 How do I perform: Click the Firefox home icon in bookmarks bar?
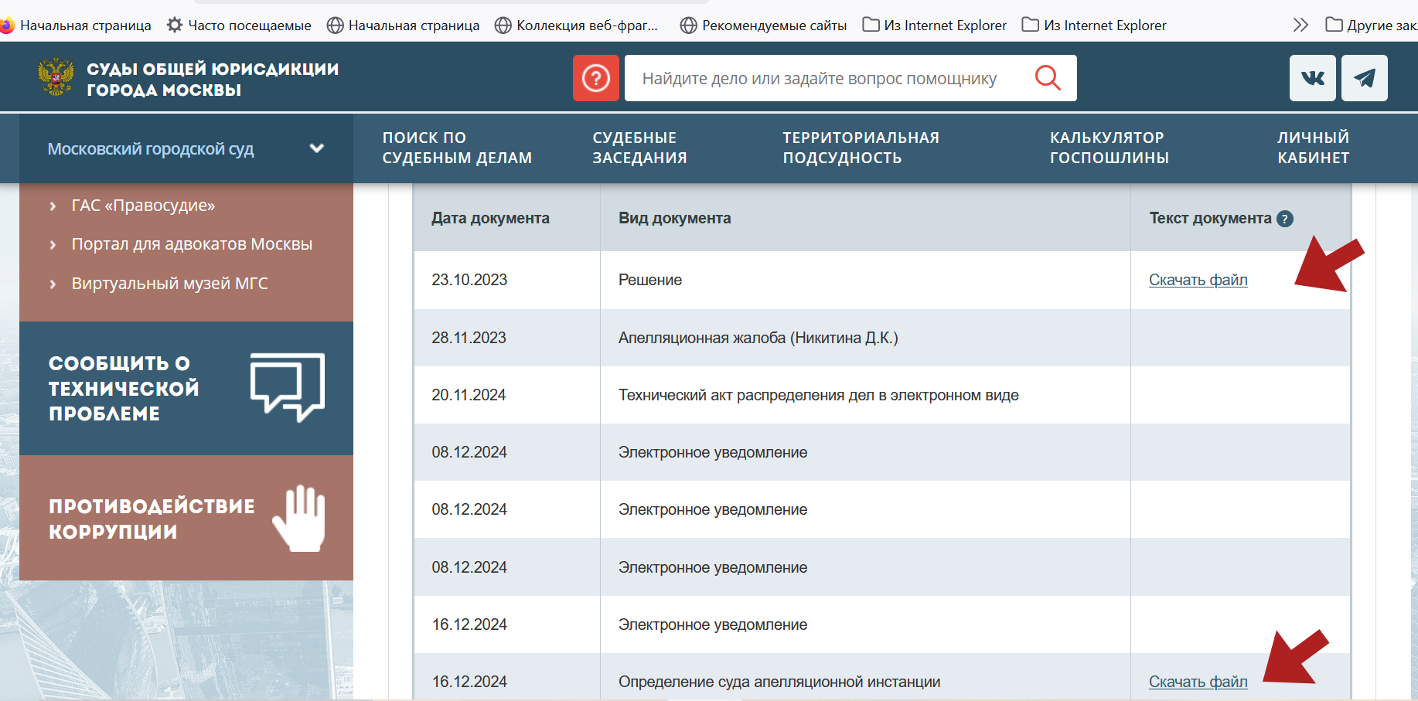point(8,25)
